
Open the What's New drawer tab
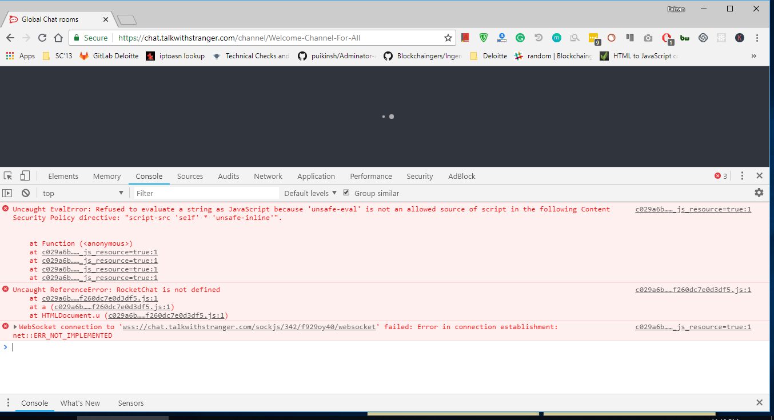coord(79,403)
